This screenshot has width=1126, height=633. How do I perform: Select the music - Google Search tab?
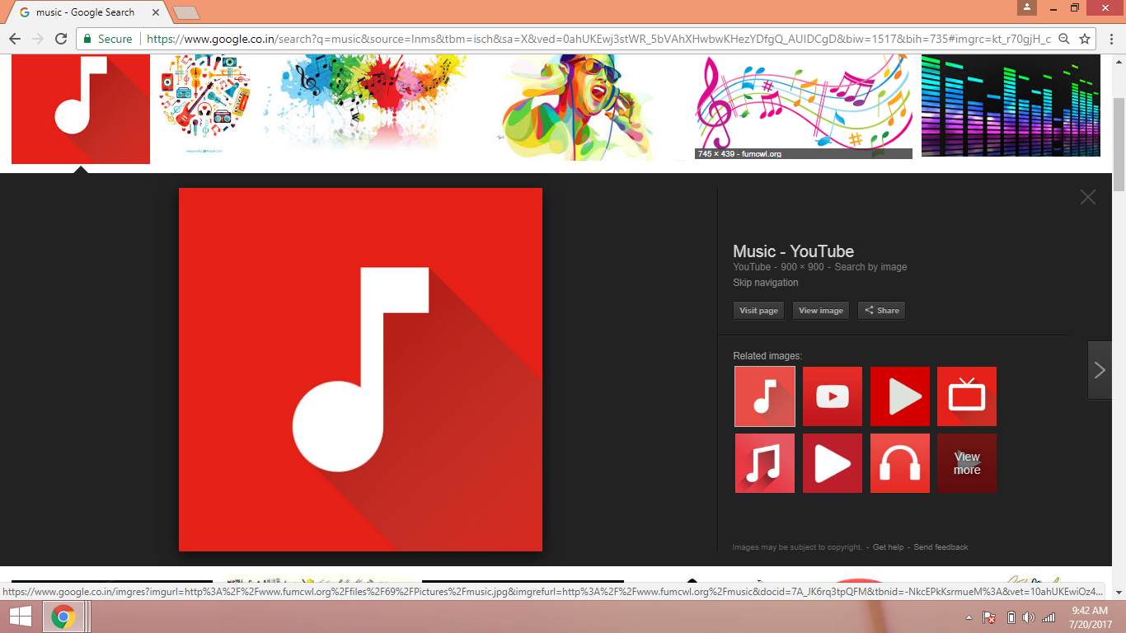pyautogui.click(x=85, y=12)
